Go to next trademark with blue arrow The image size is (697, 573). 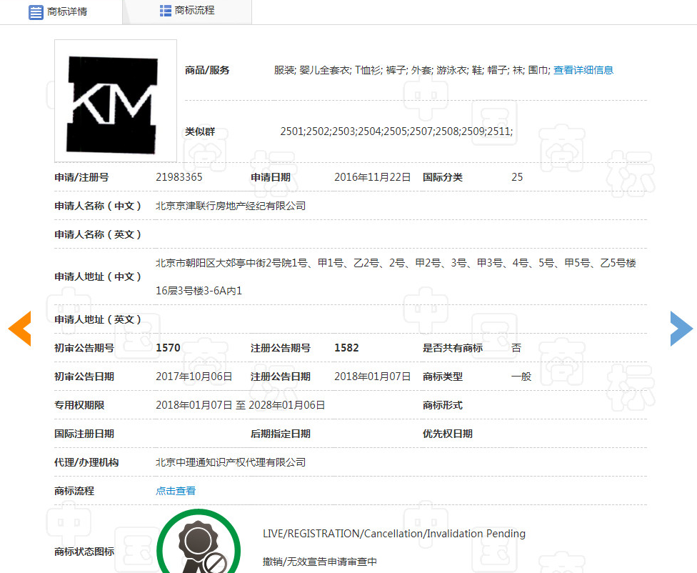(x=681, y=329)
